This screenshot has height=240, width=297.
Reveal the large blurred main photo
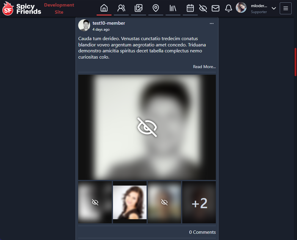[147, 127]
